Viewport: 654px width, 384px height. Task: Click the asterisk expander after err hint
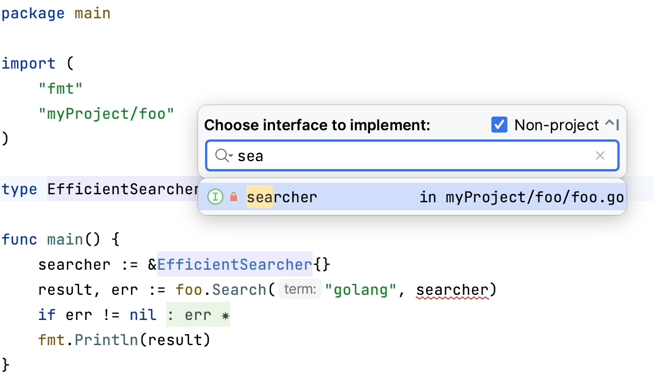pyautogui.click(x=224, y=314)
